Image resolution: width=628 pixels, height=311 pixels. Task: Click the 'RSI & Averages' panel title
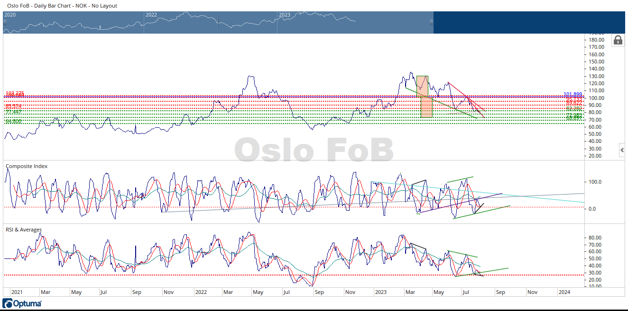tap(23, 230)
